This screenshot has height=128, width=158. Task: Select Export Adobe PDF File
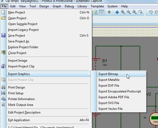coord(121,97)
